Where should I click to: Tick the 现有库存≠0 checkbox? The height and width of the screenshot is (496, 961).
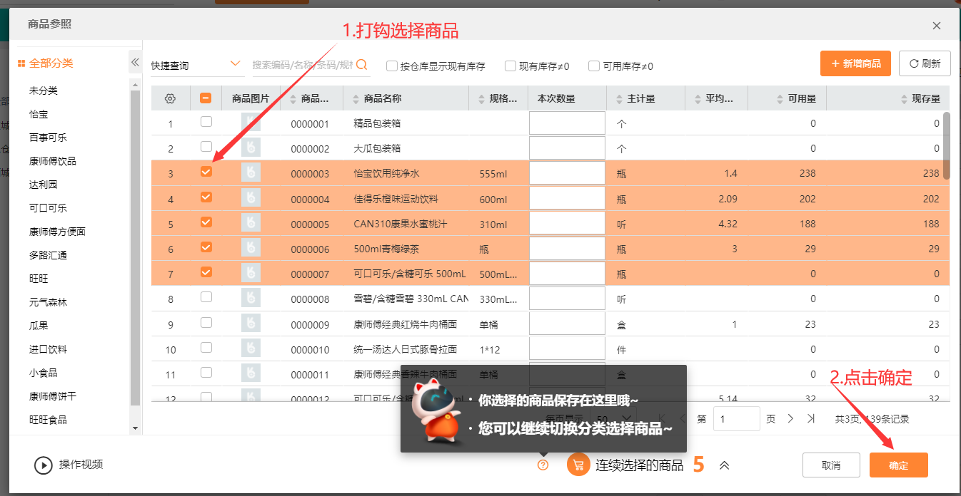click(x=510, y=66)
